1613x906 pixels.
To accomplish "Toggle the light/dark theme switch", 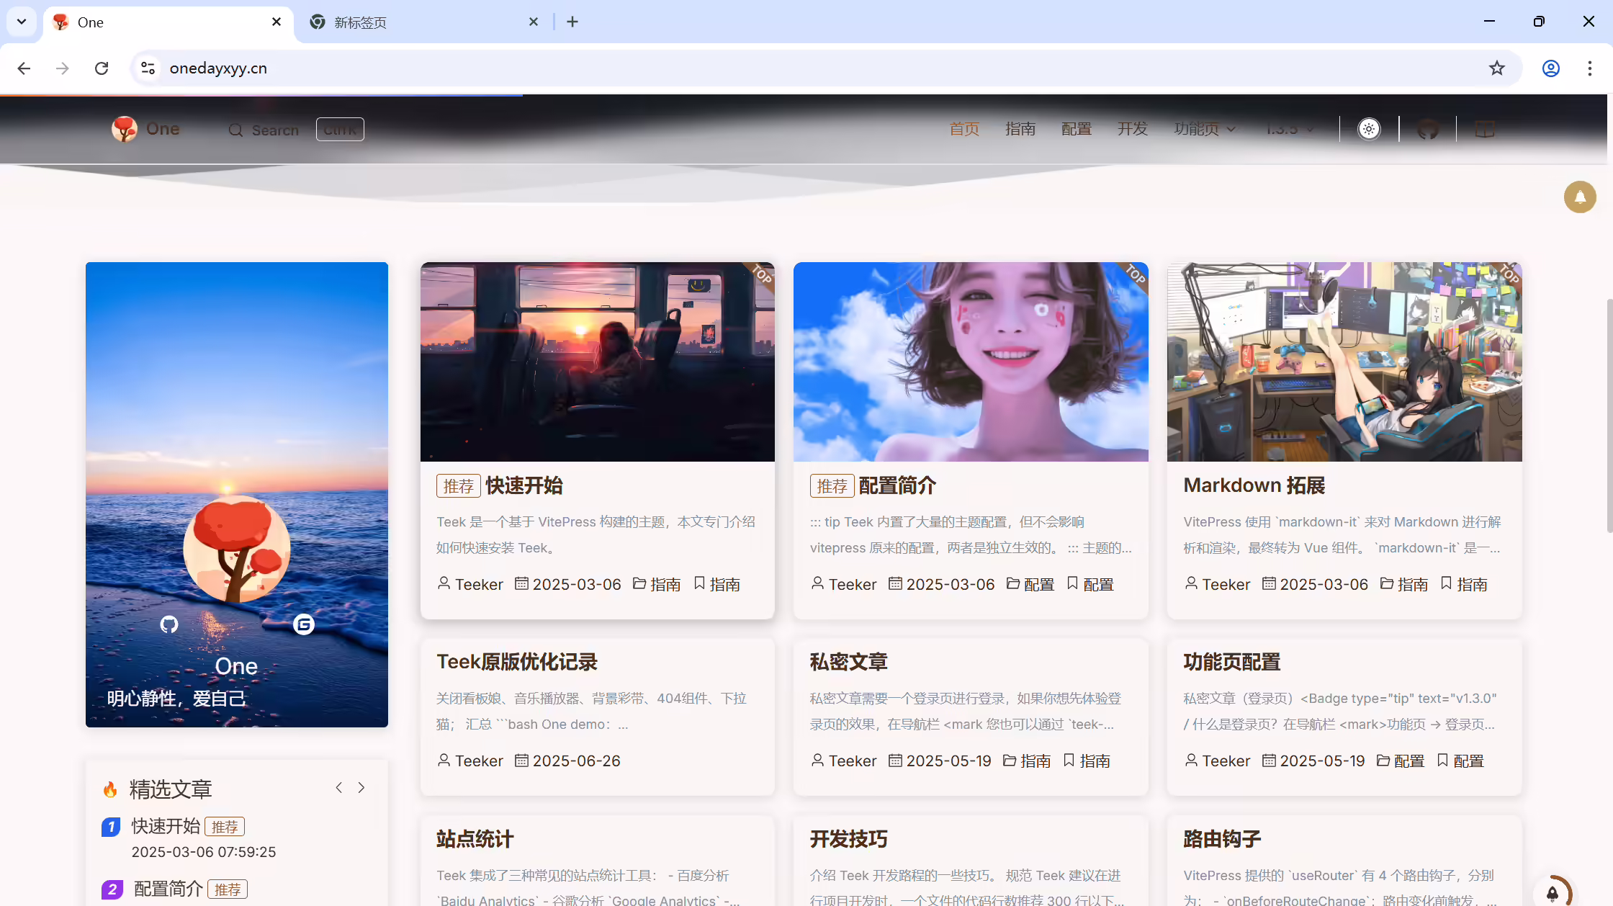I will (1369, 129).
